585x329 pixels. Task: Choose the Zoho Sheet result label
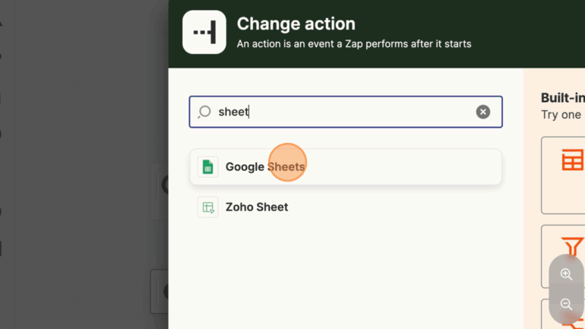pos(257,207)
